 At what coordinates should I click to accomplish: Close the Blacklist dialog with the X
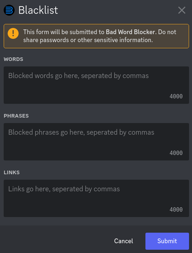tap(182, 10)
